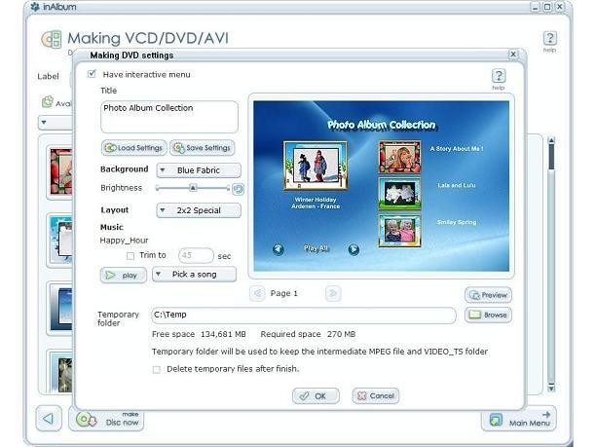Click the Free space 134,681 MB value
The height and width of the screenshot is (447, 596).
tap(223, 334)
